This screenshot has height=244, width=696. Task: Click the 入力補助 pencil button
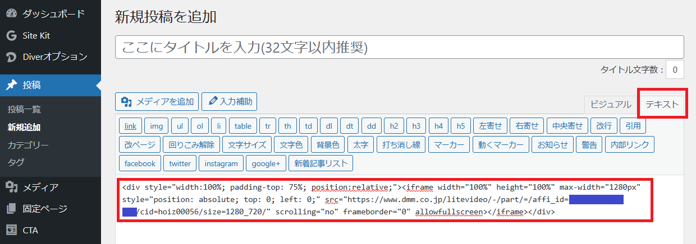coord(229,101)
